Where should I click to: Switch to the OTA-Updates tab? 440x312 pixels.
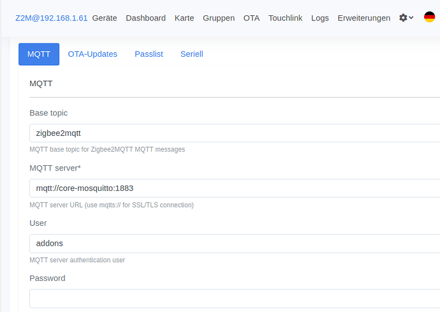(92, 54)
